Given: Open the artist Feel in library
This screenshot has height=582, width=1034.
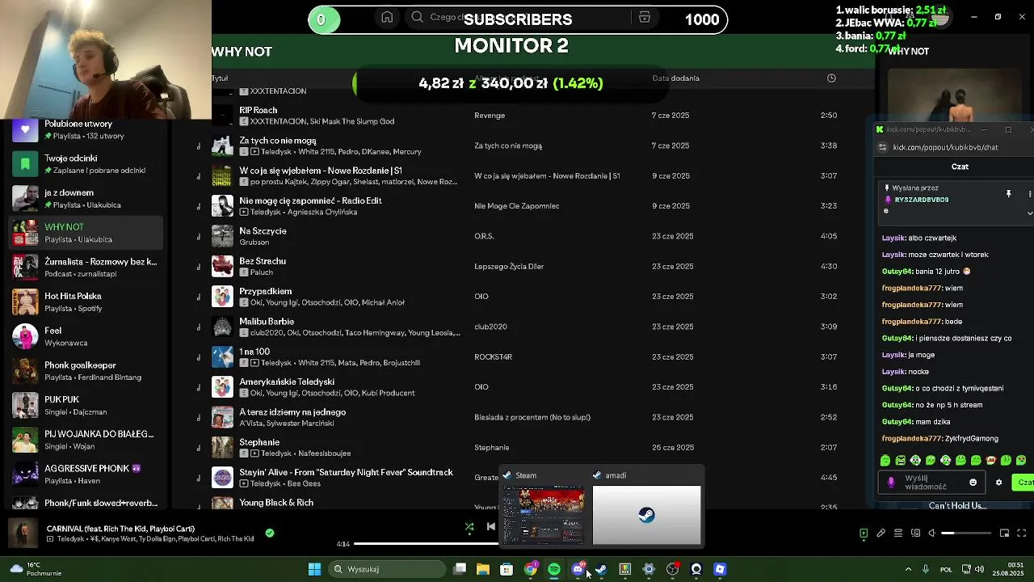Looking at the screenshot, I should tap(86, 336).
